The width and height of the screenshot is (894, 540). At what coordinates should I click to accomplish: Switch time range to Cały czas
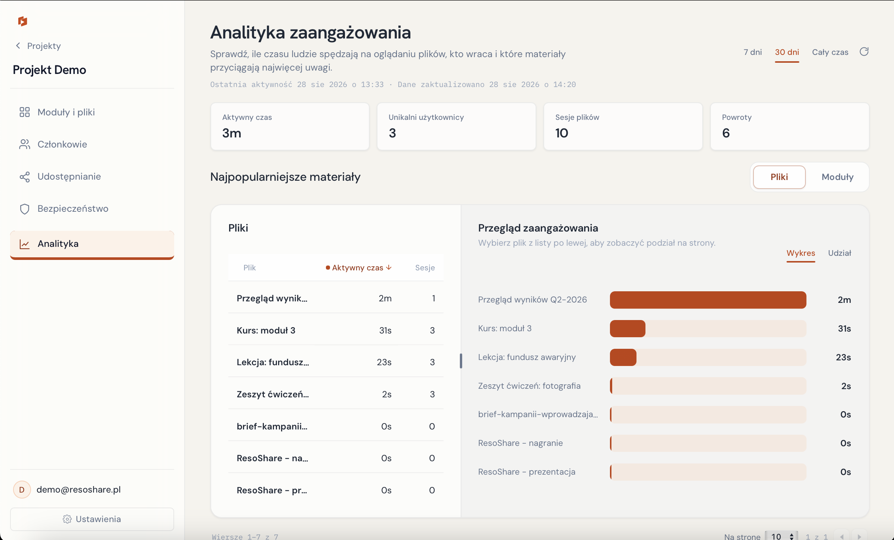pos(830,52)
